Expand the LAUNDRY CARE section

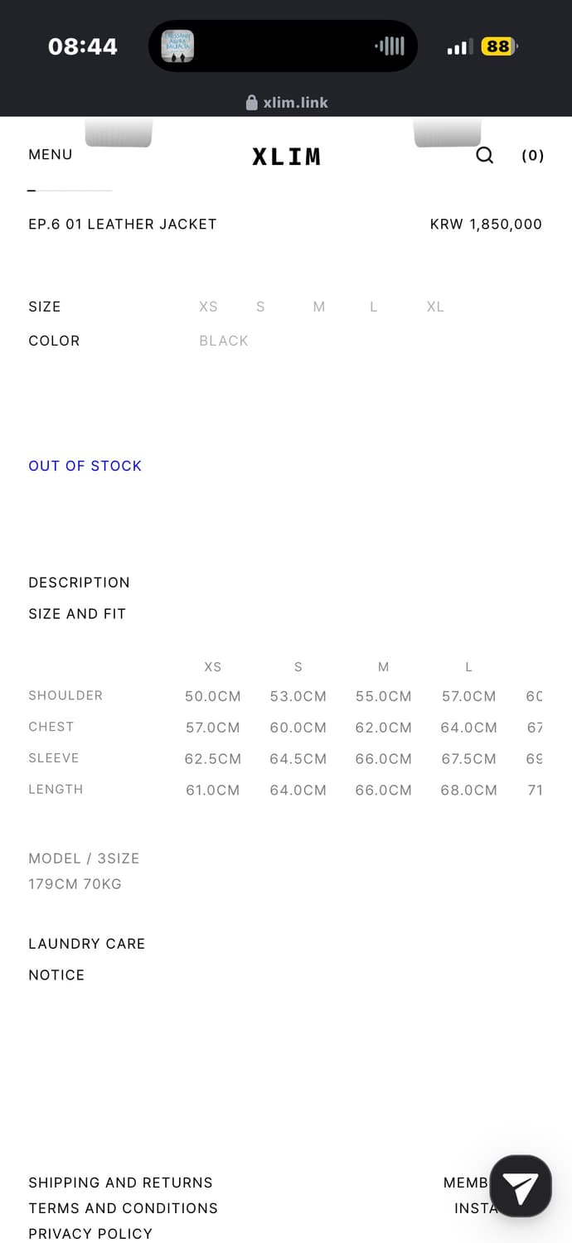pyautogui.click(x=87, y=944)
